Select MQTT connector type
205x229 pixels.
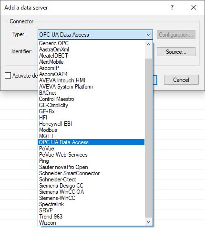[92, 136]
